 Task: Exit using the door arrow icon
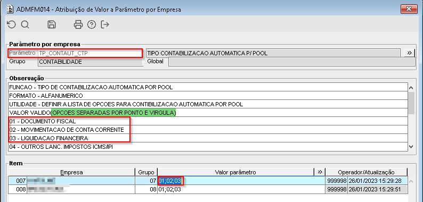105,24
